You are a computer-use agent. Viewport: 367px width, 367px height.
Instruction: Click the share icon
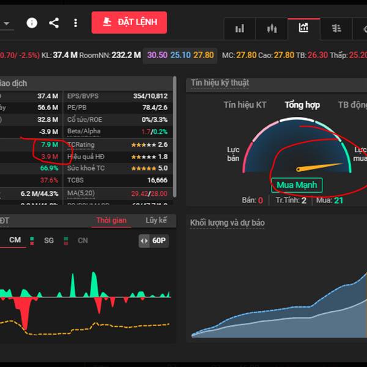54,23
